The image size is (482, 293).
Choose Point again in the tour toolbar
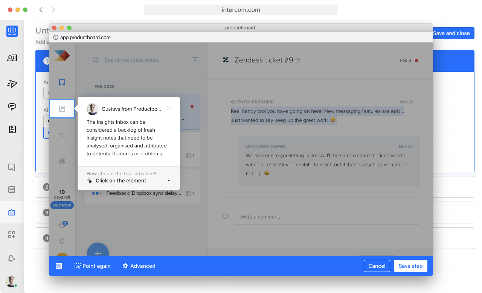(x=93, y=266)
